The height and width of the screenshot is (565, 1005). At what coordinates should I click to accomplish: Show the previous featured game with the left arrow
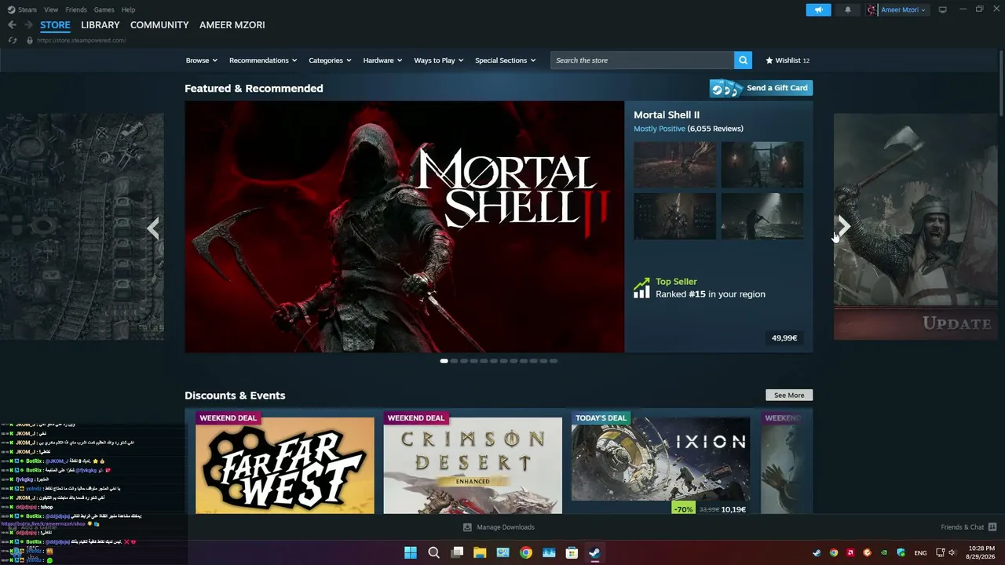153,228
